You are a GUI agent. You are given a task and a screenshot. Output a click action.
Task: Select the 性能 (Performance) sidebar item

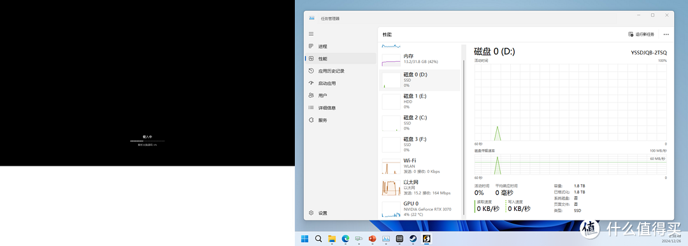(x=340, y=59)
